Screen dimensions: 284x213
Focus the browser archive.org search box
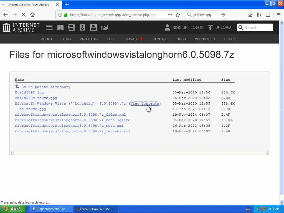(206, 15)
